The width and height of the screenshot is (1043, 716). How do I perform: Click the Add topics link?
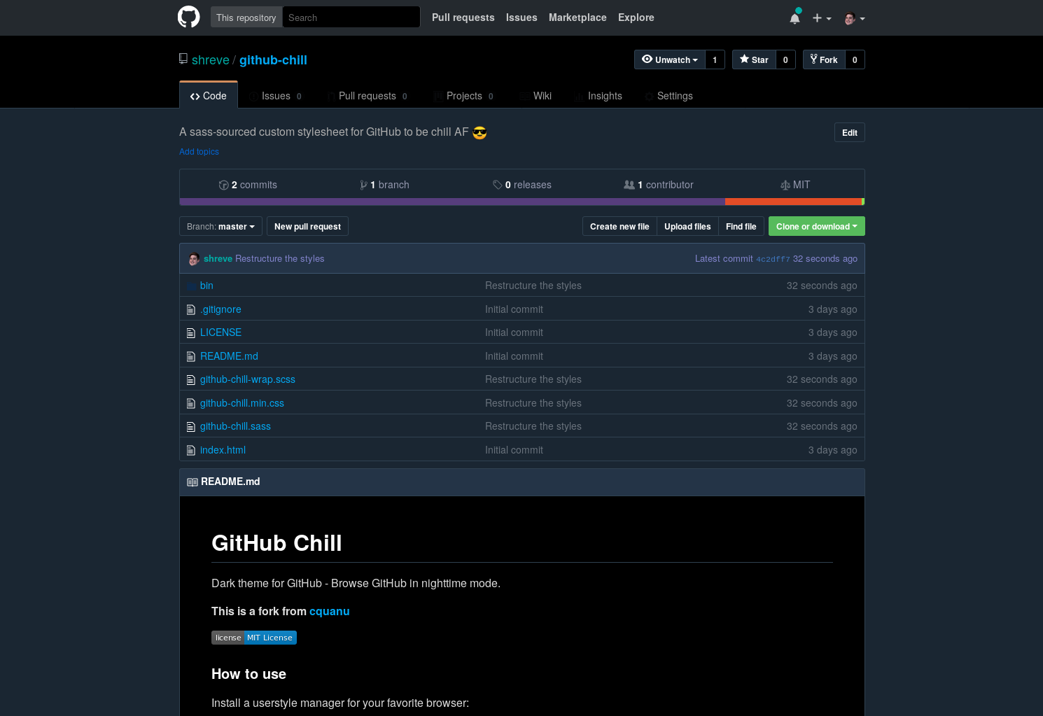(199, 152)
